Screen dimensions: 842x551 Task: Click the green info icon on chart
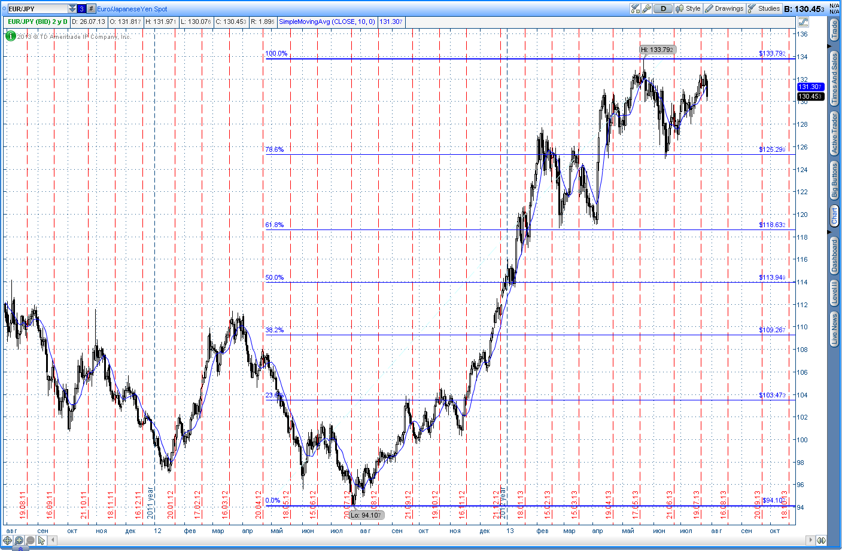[x=10, y=36]
